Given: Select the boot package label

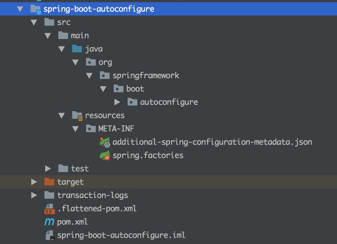Looking at the screenshot, I should (135, 89).
